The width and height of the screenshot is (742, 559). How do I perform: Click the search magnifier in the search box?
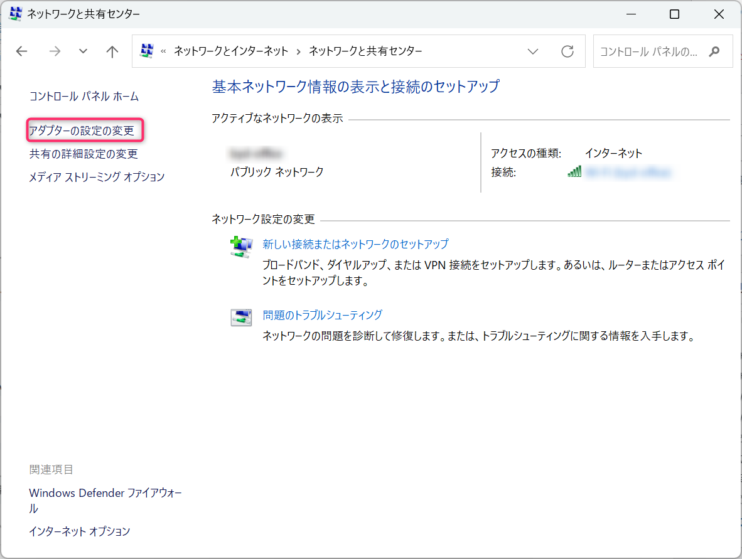716,51
